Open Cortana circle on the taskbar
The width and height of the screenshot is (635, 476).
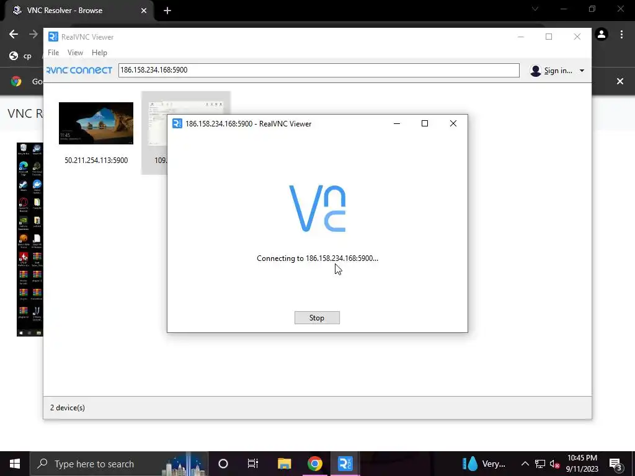[223, 464]
